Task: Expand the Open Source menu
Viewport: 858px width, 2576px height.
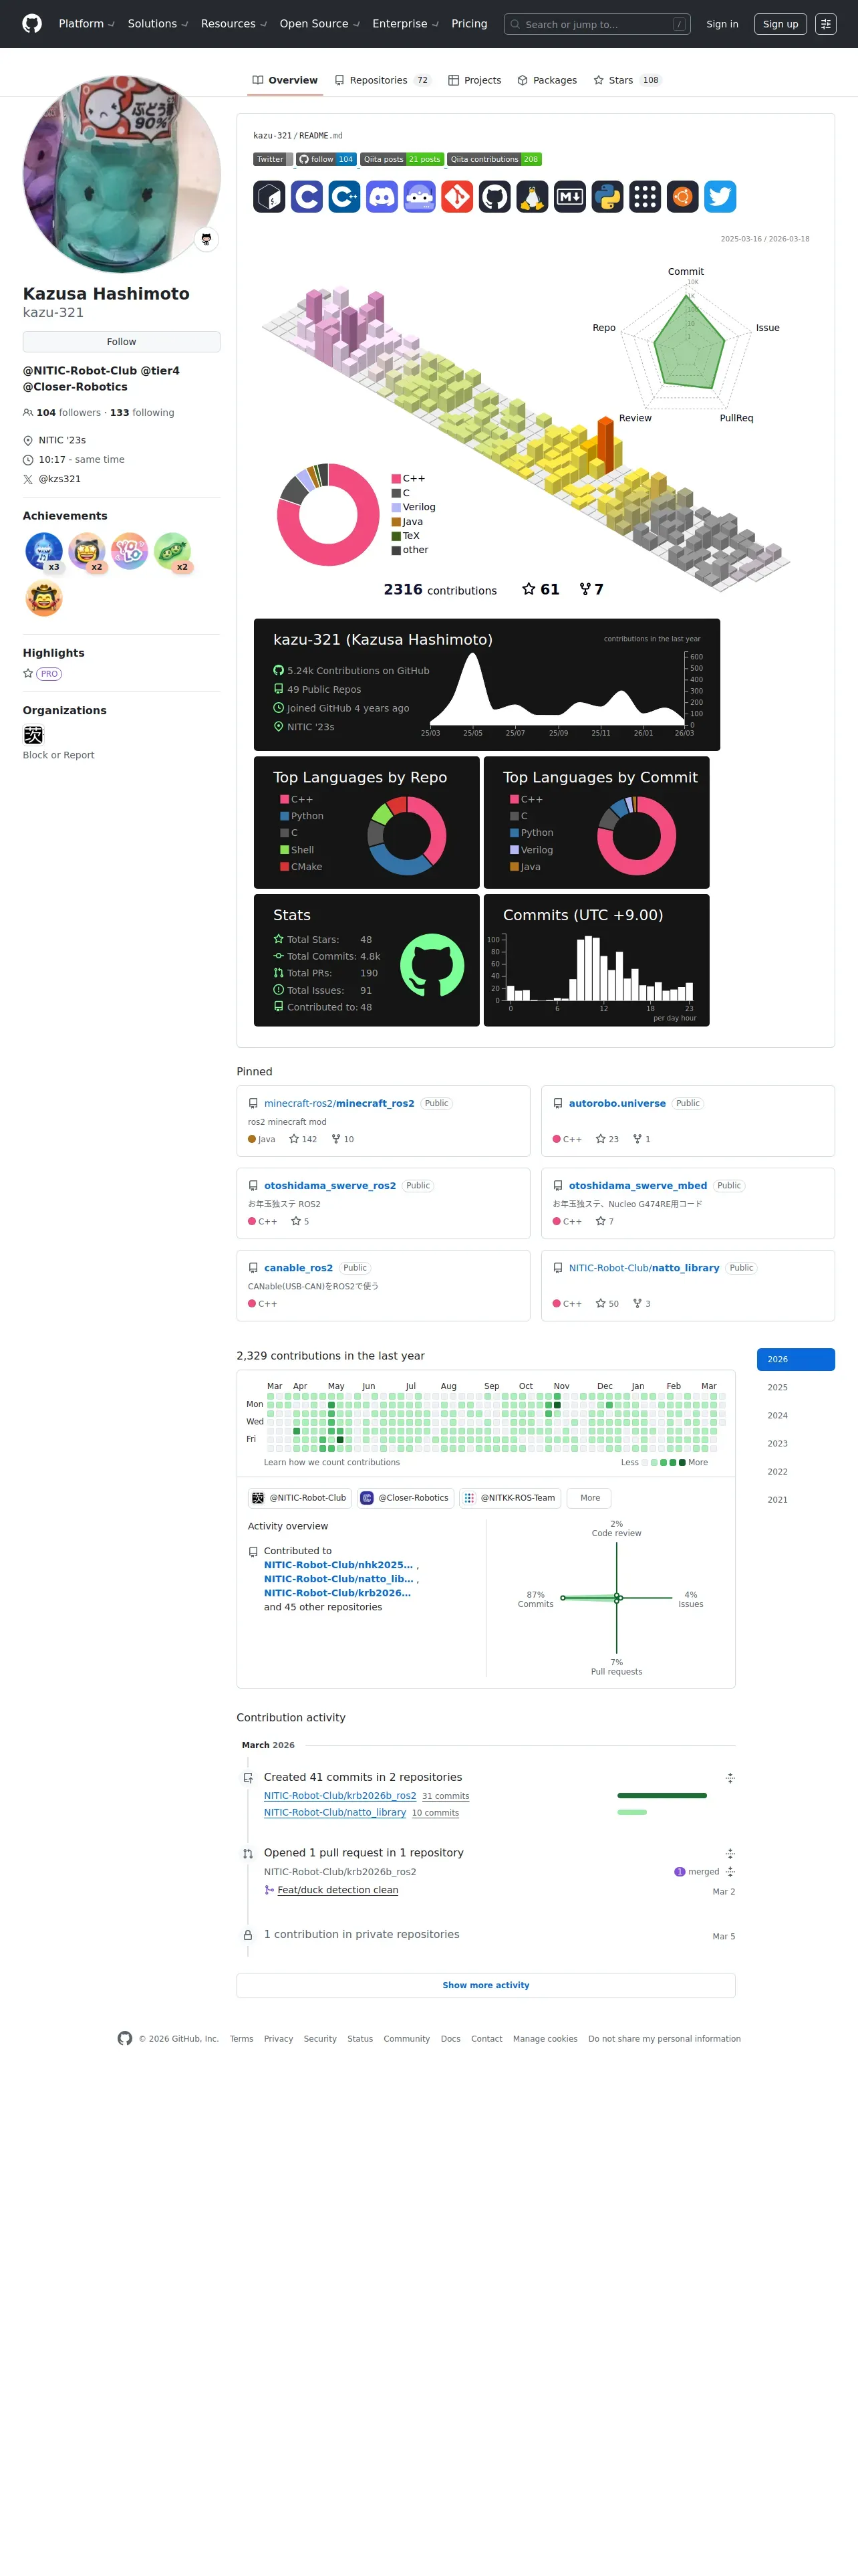Action: point(319,24)
